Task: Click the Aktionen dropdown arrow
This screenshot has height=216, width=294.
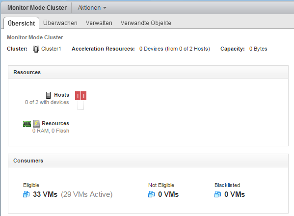Action: [x=105, y=8]
